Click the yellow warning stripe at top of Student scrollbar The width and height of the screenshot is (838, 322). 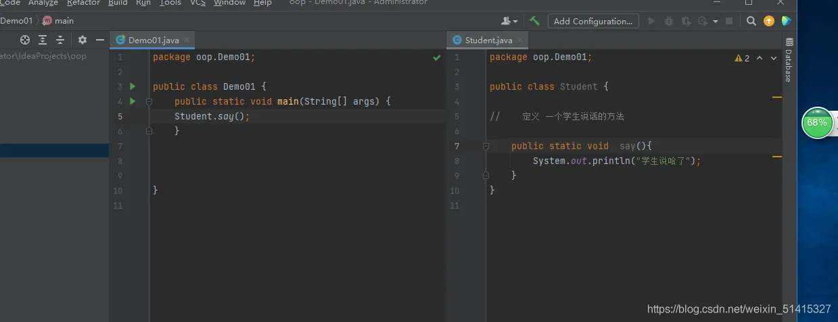coord(776,97)
